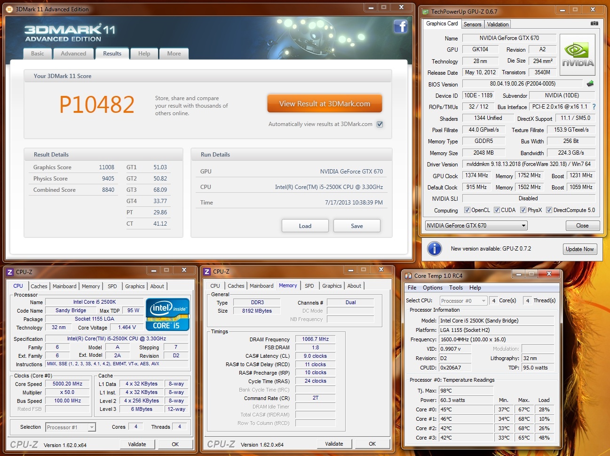610x456 pixels.
Task: Open the NVIDIA GeForce GTX 670 card dropdown
Action: (476, 226)
